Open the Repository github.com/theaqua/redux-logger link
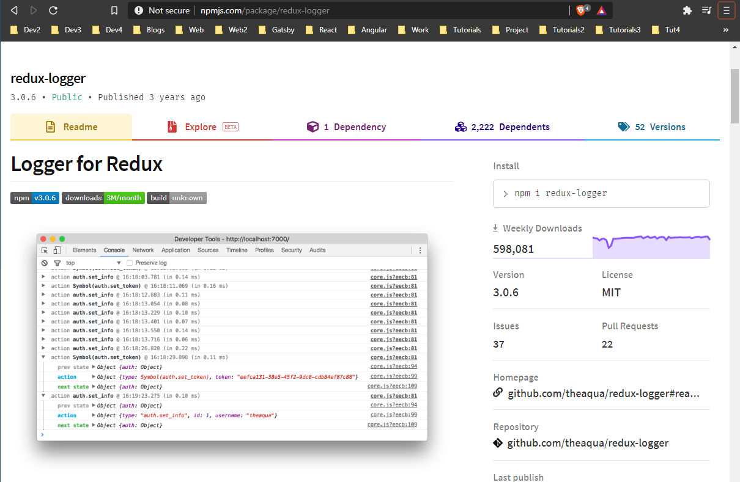 pos(588,443)
